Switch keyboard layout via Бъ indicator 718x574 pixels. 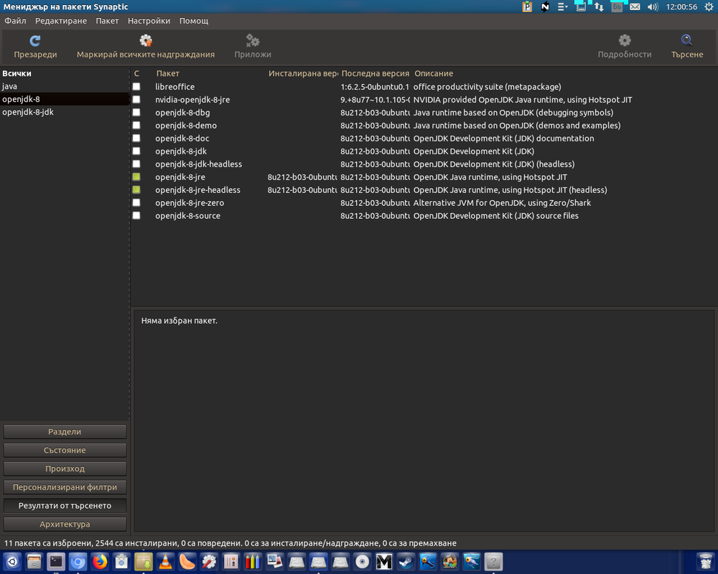tap(617, 7)
